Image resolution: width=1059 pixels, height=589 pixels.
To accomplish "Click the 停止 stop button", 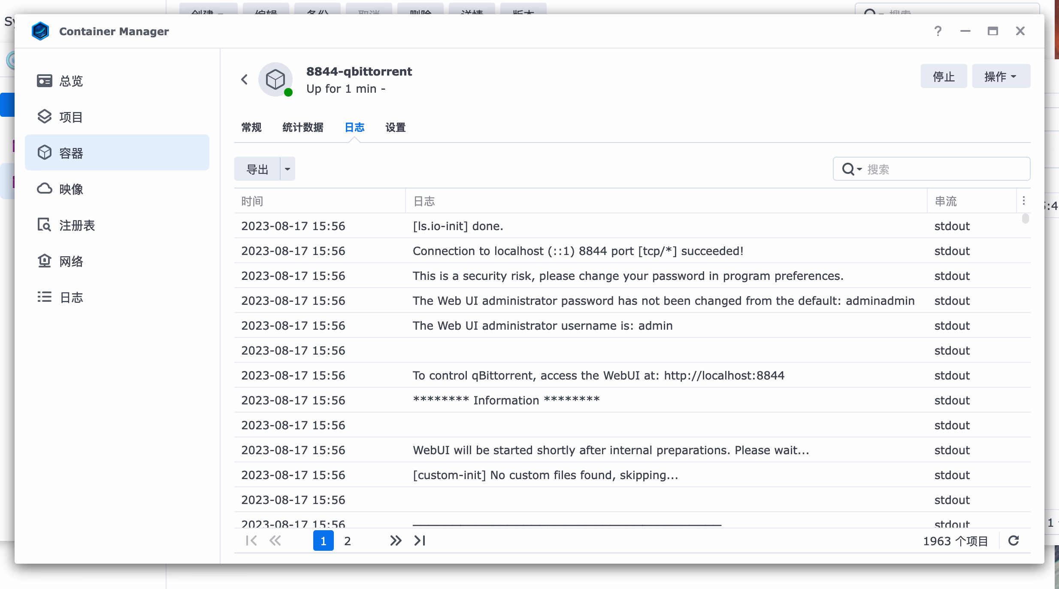I will [944, 76].
